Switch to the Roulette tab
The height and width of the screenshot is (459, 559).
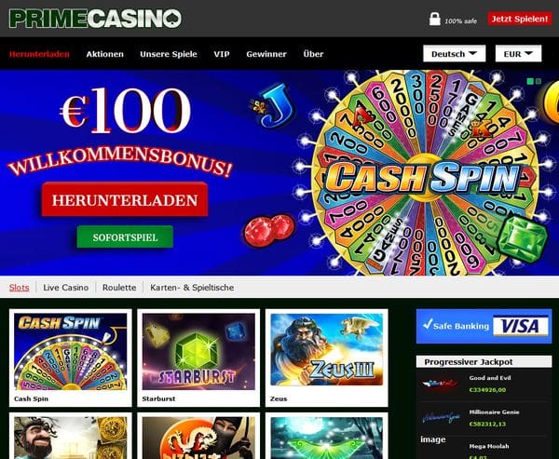(119, 288)
